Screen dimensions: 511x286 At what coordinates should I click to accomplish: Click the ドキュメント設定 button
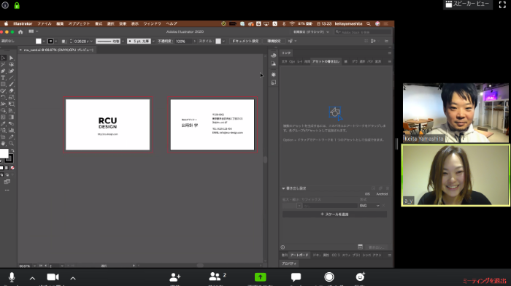pyautogui.click(x=245, y=41)
